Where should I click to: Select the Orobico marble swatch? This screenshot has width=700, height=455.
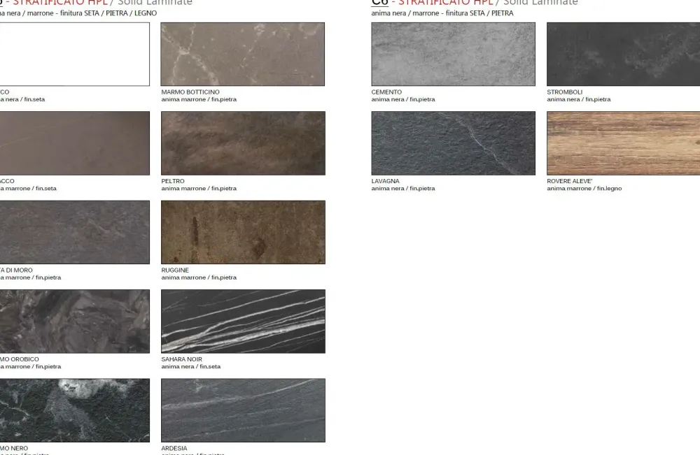(x=74, y=322)
